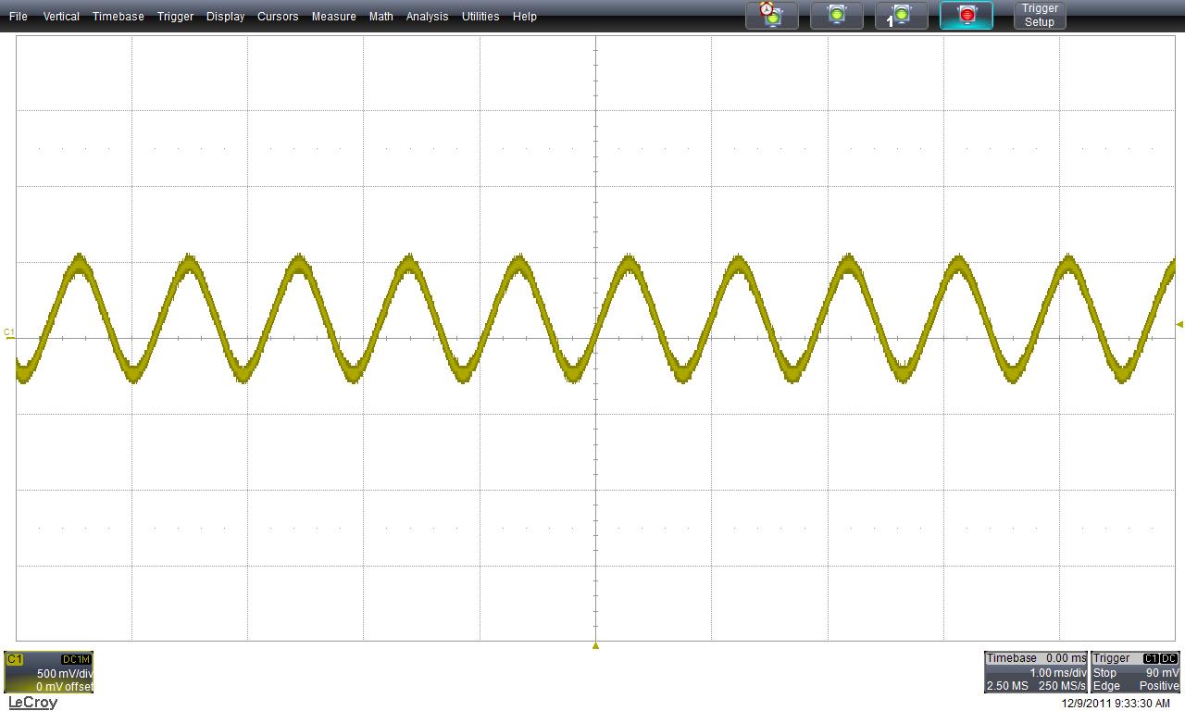Click the Auto trigger mode icon with alarm clock
This screenshot has width=1185, height=711.
pos(772,16)
